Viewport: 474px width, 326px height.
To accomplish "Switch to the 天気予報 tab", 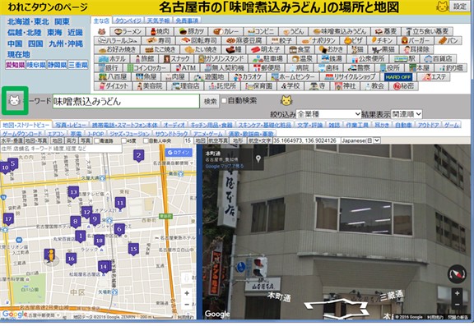I will [158, 21].
